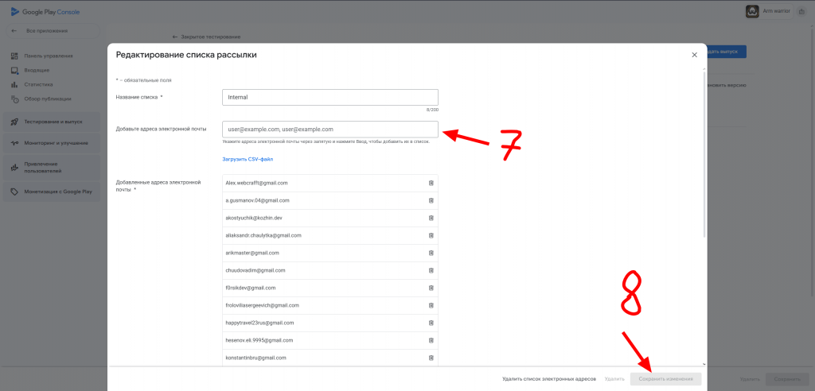
Task: Remove akostyuchik@kozhin.dev via its trash icon
Action: coord(431,218)
